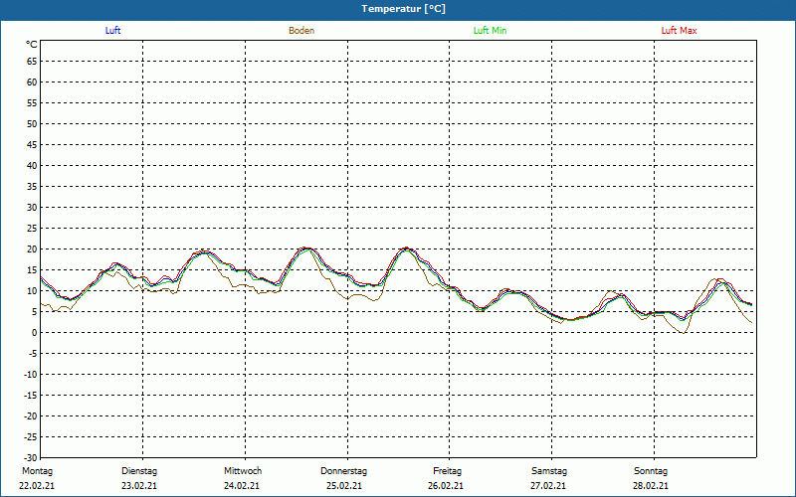Click the 50 value on the temperature axis
Screen dimensions: 796x497
click(32, 124)
